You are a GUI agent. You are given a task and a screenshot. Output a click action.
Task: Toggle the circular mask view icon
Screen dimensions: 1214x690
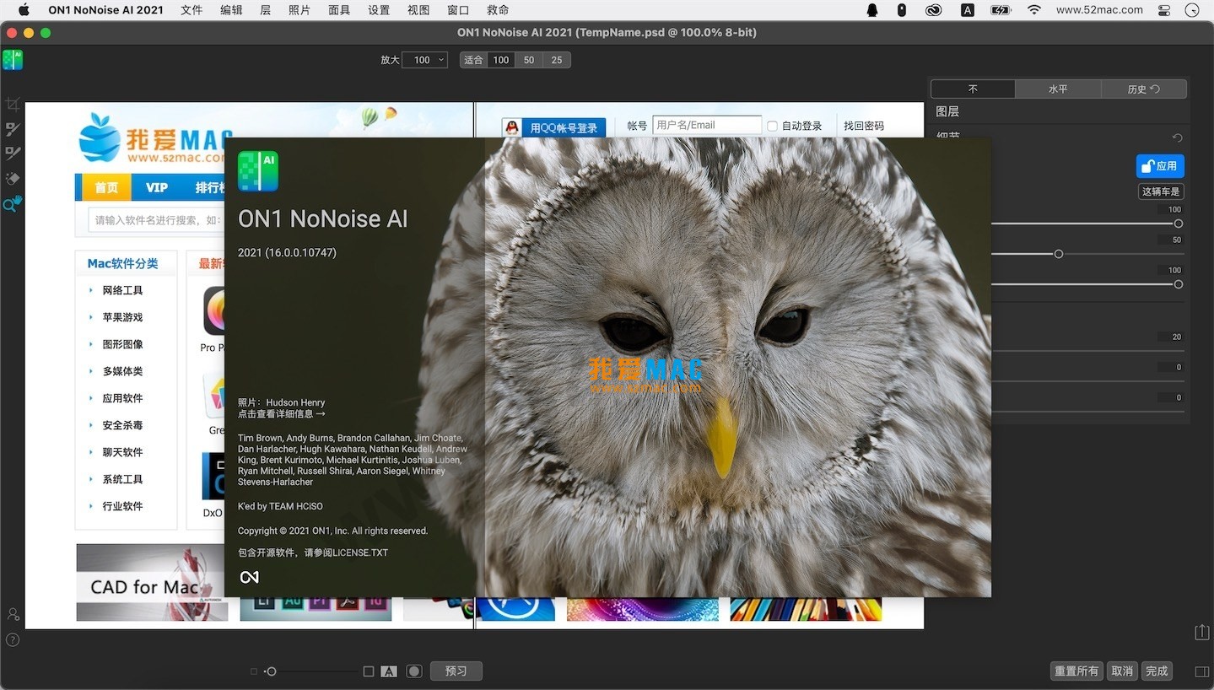tap(413, 671)
